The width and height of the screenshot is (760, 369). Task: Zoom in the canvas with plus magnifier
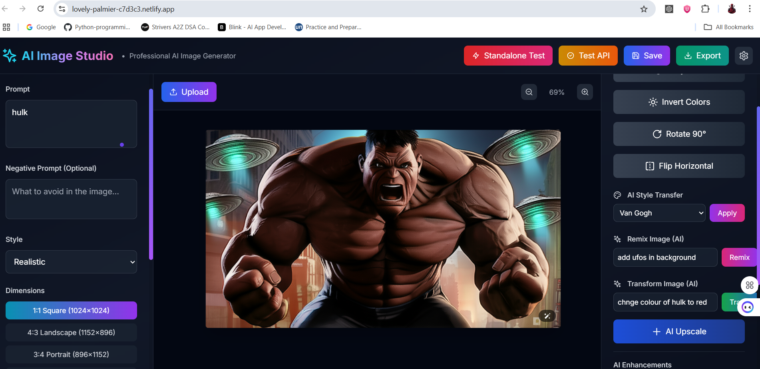click(x=585, y=92)
